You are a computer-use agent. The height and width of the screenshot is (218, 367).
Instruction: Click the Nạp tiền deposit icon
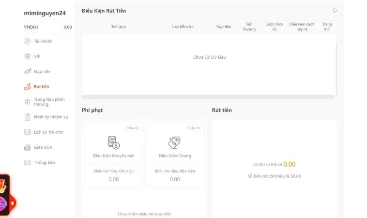click(x=28, y=72)
